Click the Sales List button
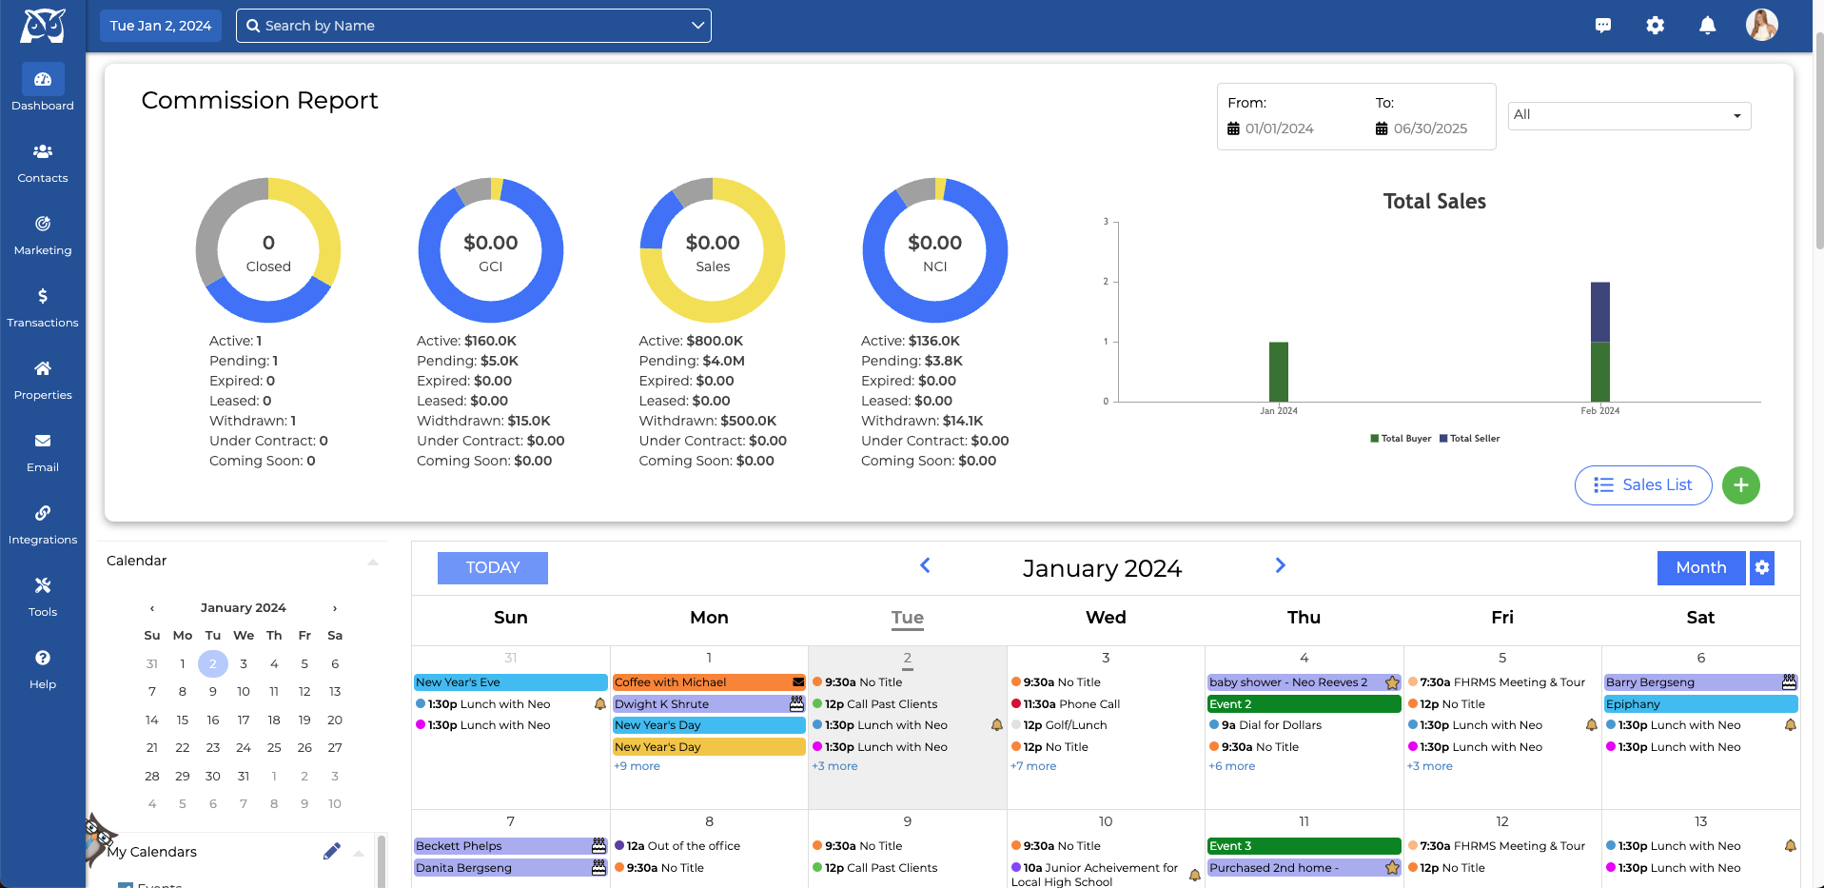Image resolution: width=1824 pixels, height=888 pixels. [1643, 485]
